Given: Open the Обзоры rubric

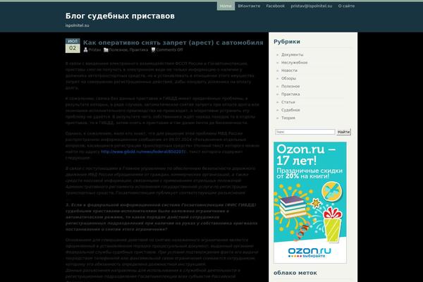Looking at the screenshot, I should coord(288,78).
